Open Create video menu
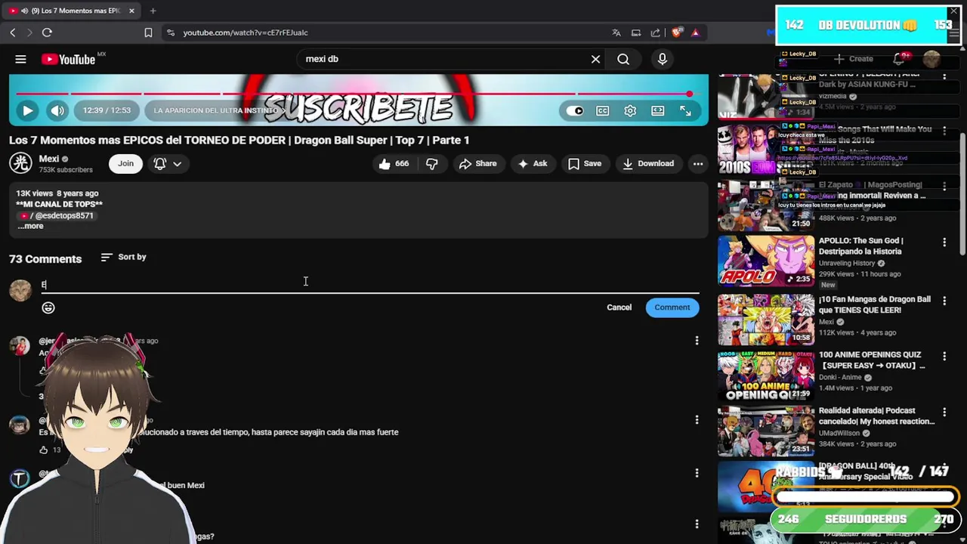Screen dimensions: 967x544 [x=854, y=59]
